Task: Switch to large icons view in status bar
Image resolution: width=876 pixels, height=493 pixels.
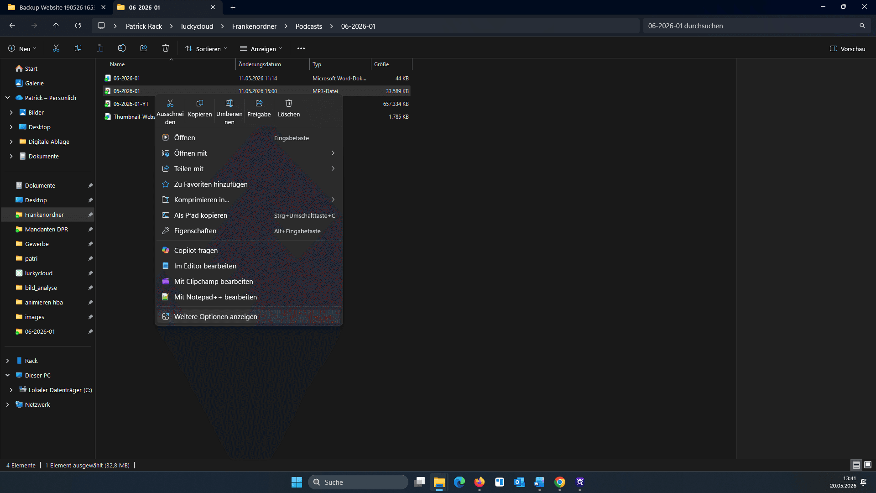Action: [x=868, y=465]
